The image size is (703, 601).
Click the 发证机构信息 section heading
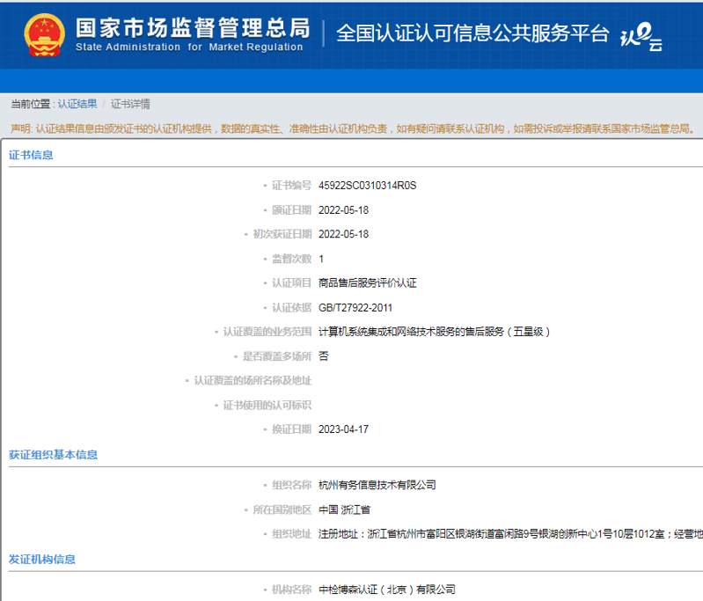coord(42,560)
